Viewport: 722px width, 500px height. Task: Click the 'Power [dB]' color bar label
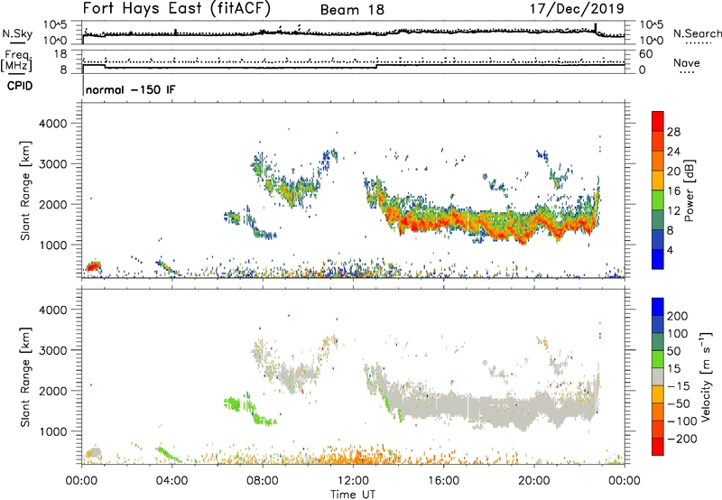coord(689,190)
